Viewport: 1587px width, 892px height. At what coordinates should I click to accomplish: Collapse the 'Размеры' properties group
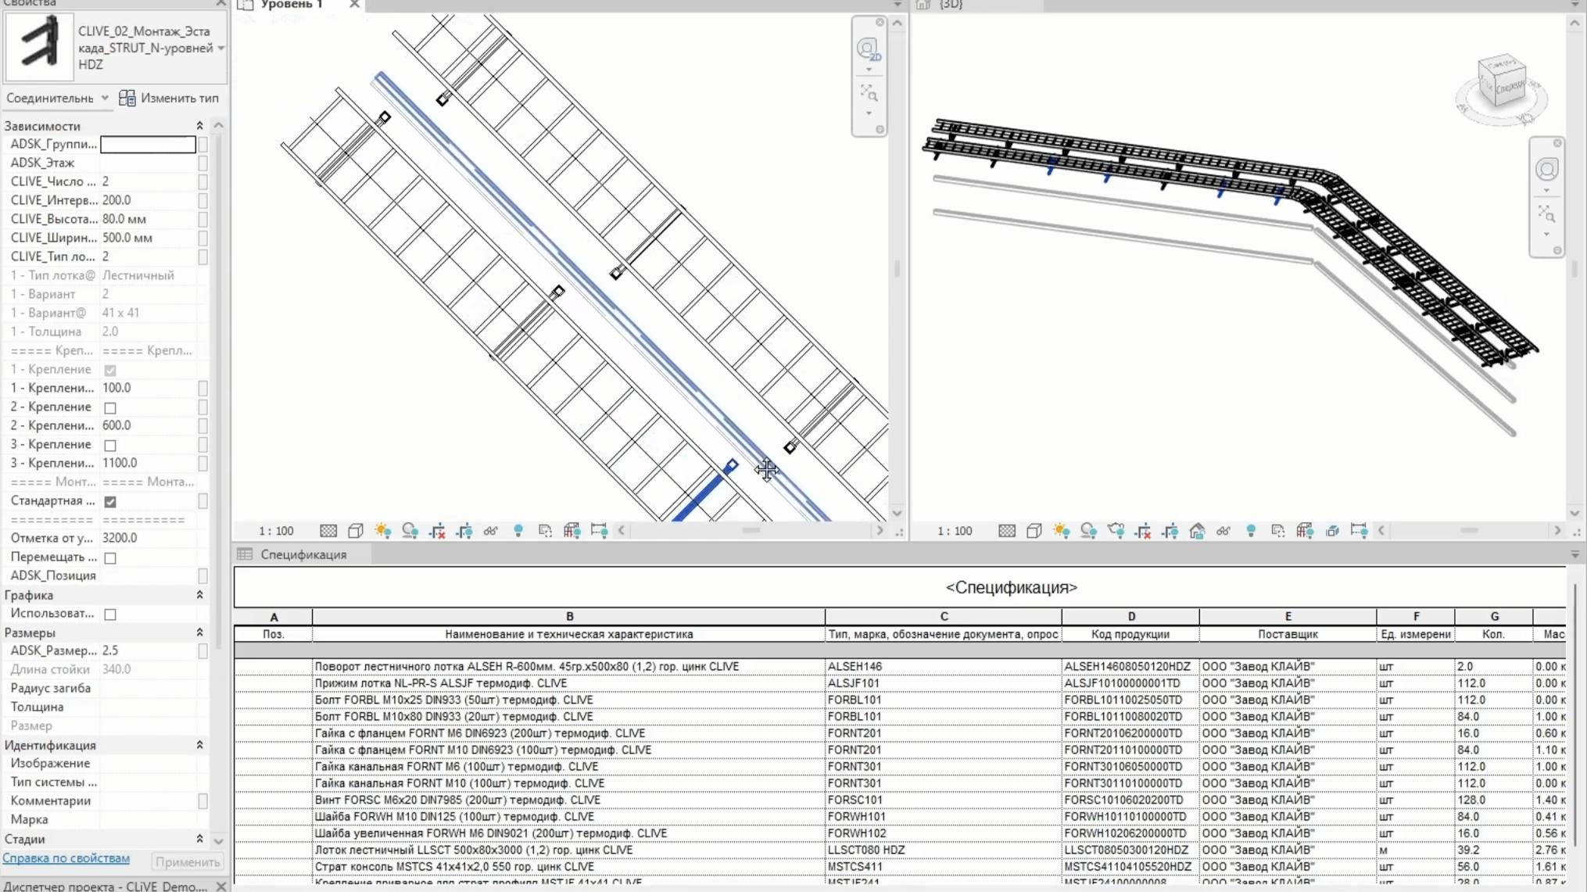[199, 632]
